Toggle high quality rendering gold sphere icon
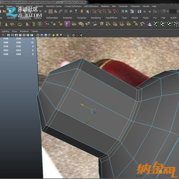 click(61, 35)
